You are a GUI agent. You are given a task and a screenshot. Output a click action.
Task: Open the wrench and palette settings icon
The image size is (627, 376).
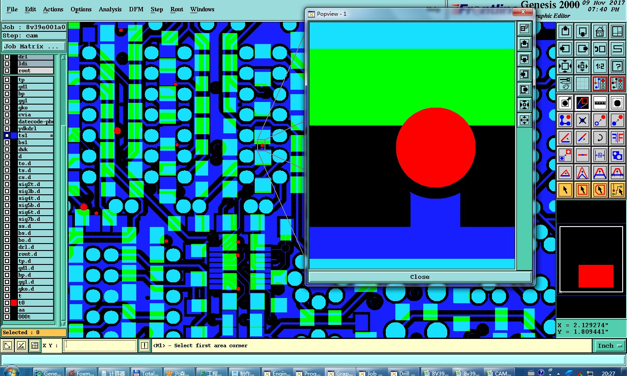point(565,84)
